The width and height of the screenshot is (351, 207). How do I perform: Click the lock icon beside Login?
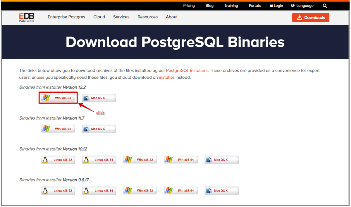tap(271, 6)
